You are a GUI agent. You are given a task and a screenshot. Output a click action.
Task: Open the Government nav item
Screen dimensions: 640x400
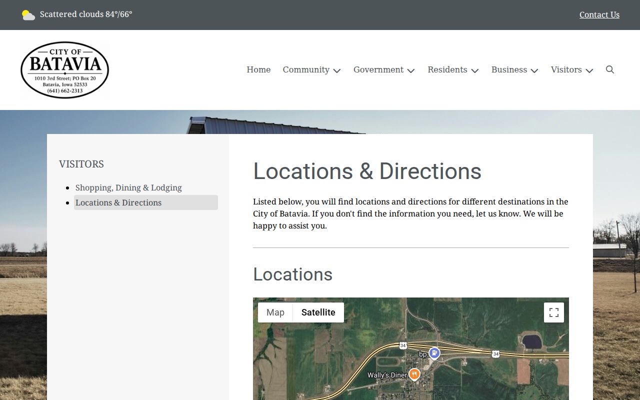pyautogui.click(x=378, y=69)
